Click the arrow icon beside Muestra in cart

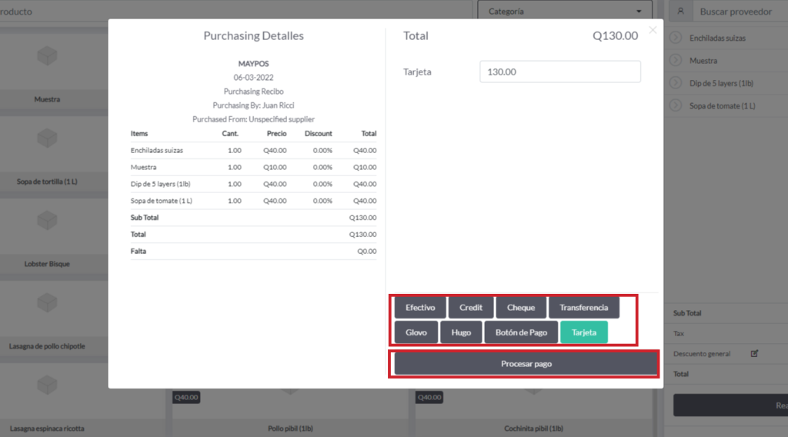click(676, 60)
